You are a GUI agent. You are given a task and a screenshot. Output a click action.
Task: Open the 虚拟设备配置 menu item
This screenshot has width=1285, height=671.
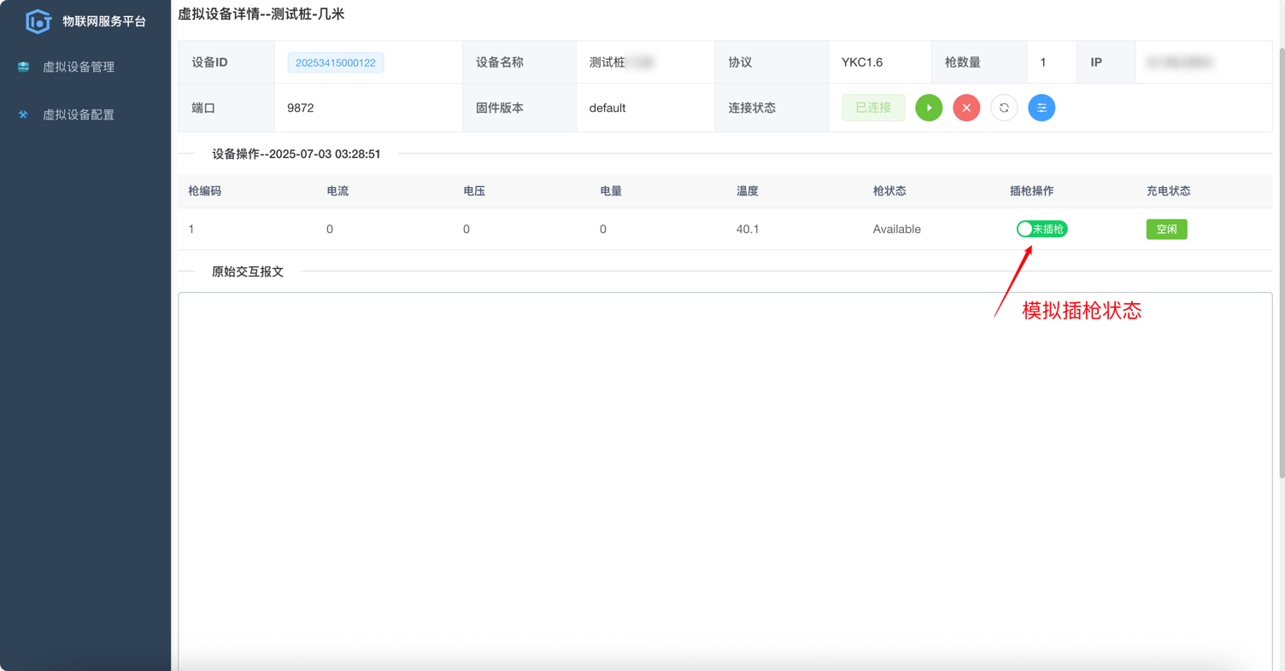79,114
